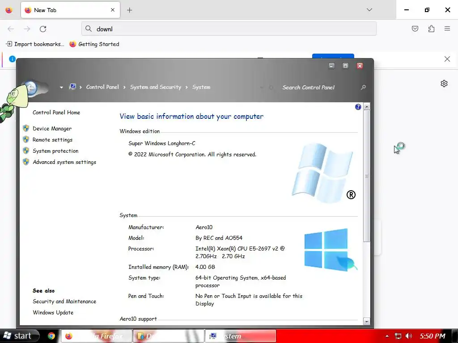Close the System control panel window
The width and height of the screenshot is (458, 343).
(x=360, y=66)
